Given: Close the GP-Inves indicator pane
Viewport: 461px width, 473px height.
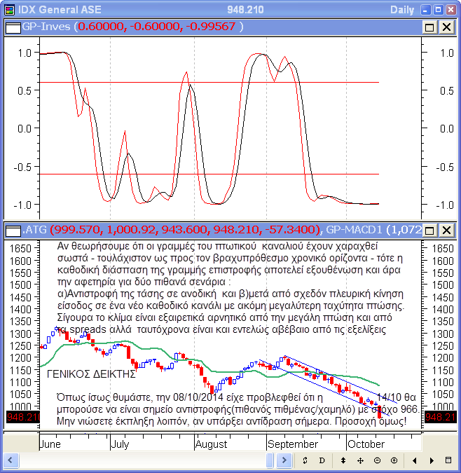Looking at the screenshot, I should click(x=446, y=27).
